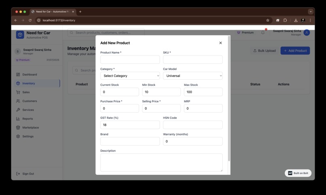Screen dimensions: 326x195
Task: Click the Status column header
Action: pos(255,84)
